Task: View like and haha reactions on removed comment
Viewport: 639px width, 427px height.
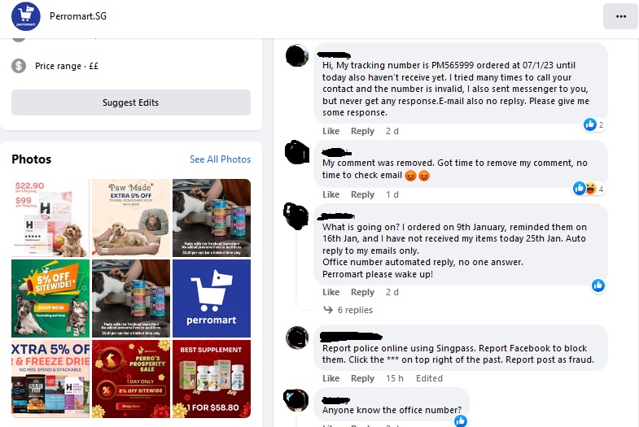Action: [x=589, y=189]
